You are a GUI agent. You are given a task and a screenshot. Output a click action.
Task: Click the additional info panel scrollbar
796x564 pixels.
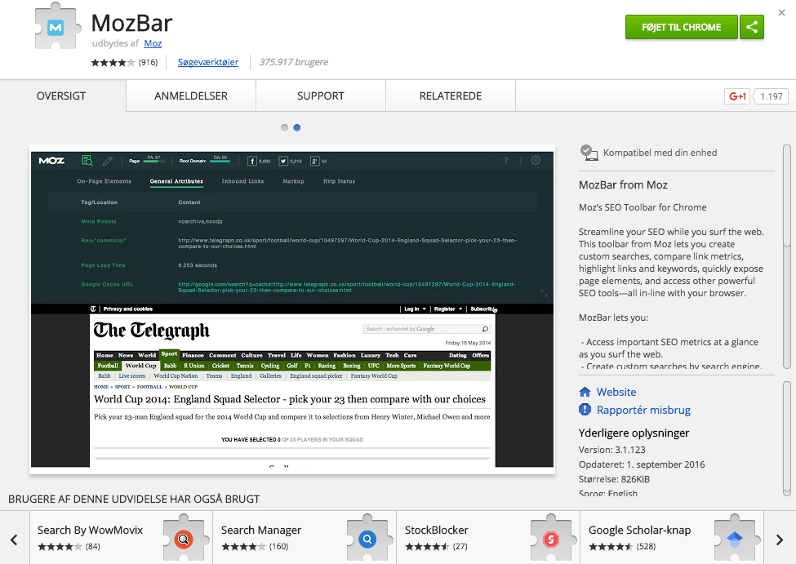787,438
